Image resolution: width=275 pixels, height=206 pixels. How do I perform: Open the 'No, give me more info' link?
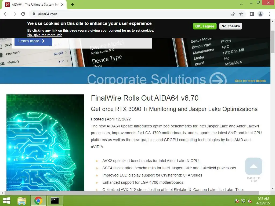tap(45, 35)
